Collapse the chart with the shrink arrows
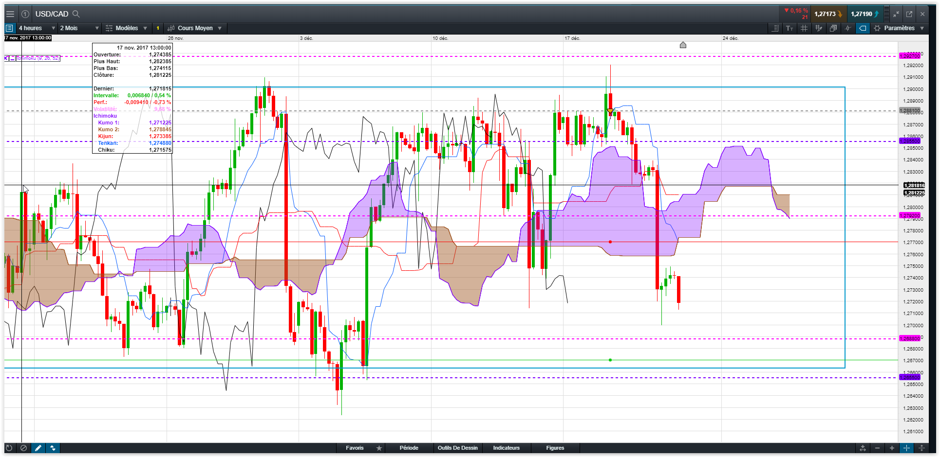This screenshot has height=457, width=940. 896,14
